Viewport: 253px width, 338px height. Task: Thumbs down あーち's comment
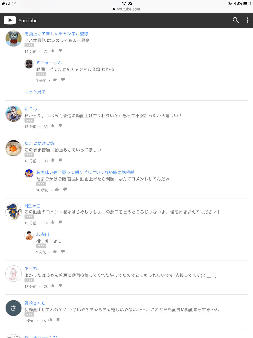point(60,286)
